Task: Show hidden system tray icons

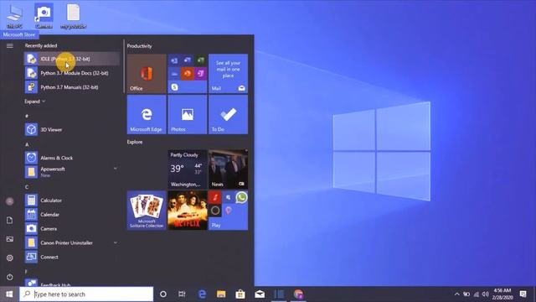Action: point(457,294)
